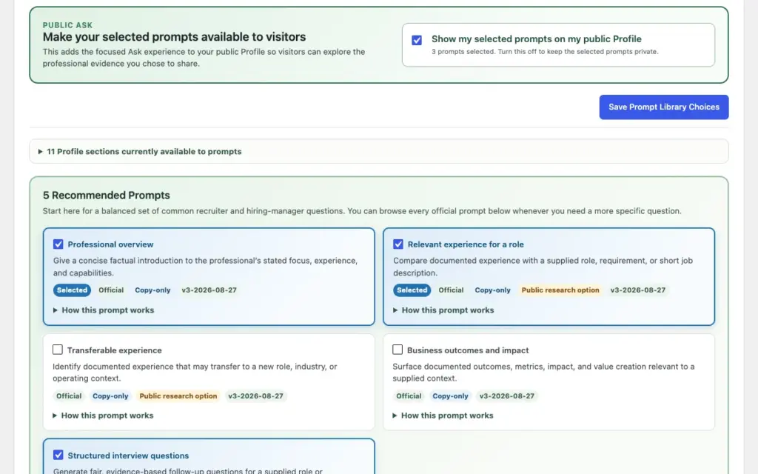This screenshot has width=758, height=474.
Task: Click the Official tag on Business outcomes card
Action: pyautogui.click(x=409, y=395)
